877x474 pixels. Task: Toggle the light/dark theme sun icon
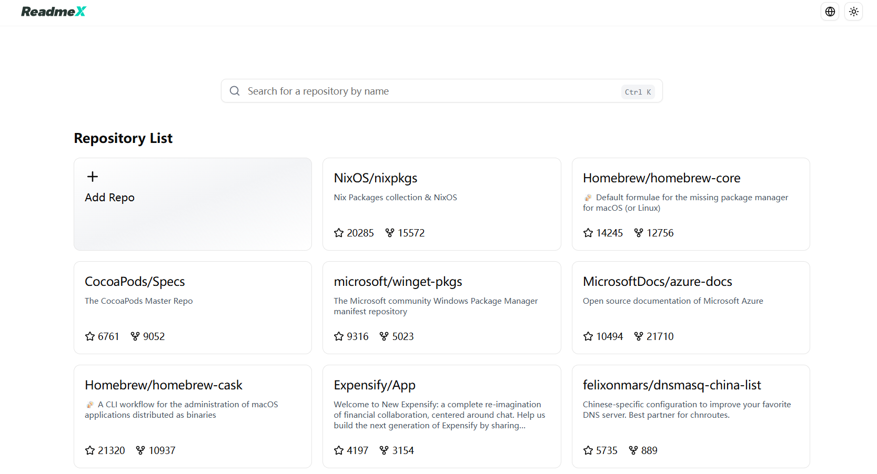(854, 12)
